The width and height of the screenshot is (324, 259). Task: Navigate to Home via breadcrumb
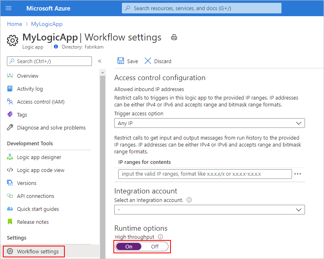[14, 24]
